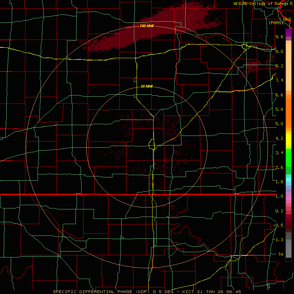The width and height of the screenshot is (294, 294).
Task: Click the -1.3 value on the color scale
Action: coord(278,240)
